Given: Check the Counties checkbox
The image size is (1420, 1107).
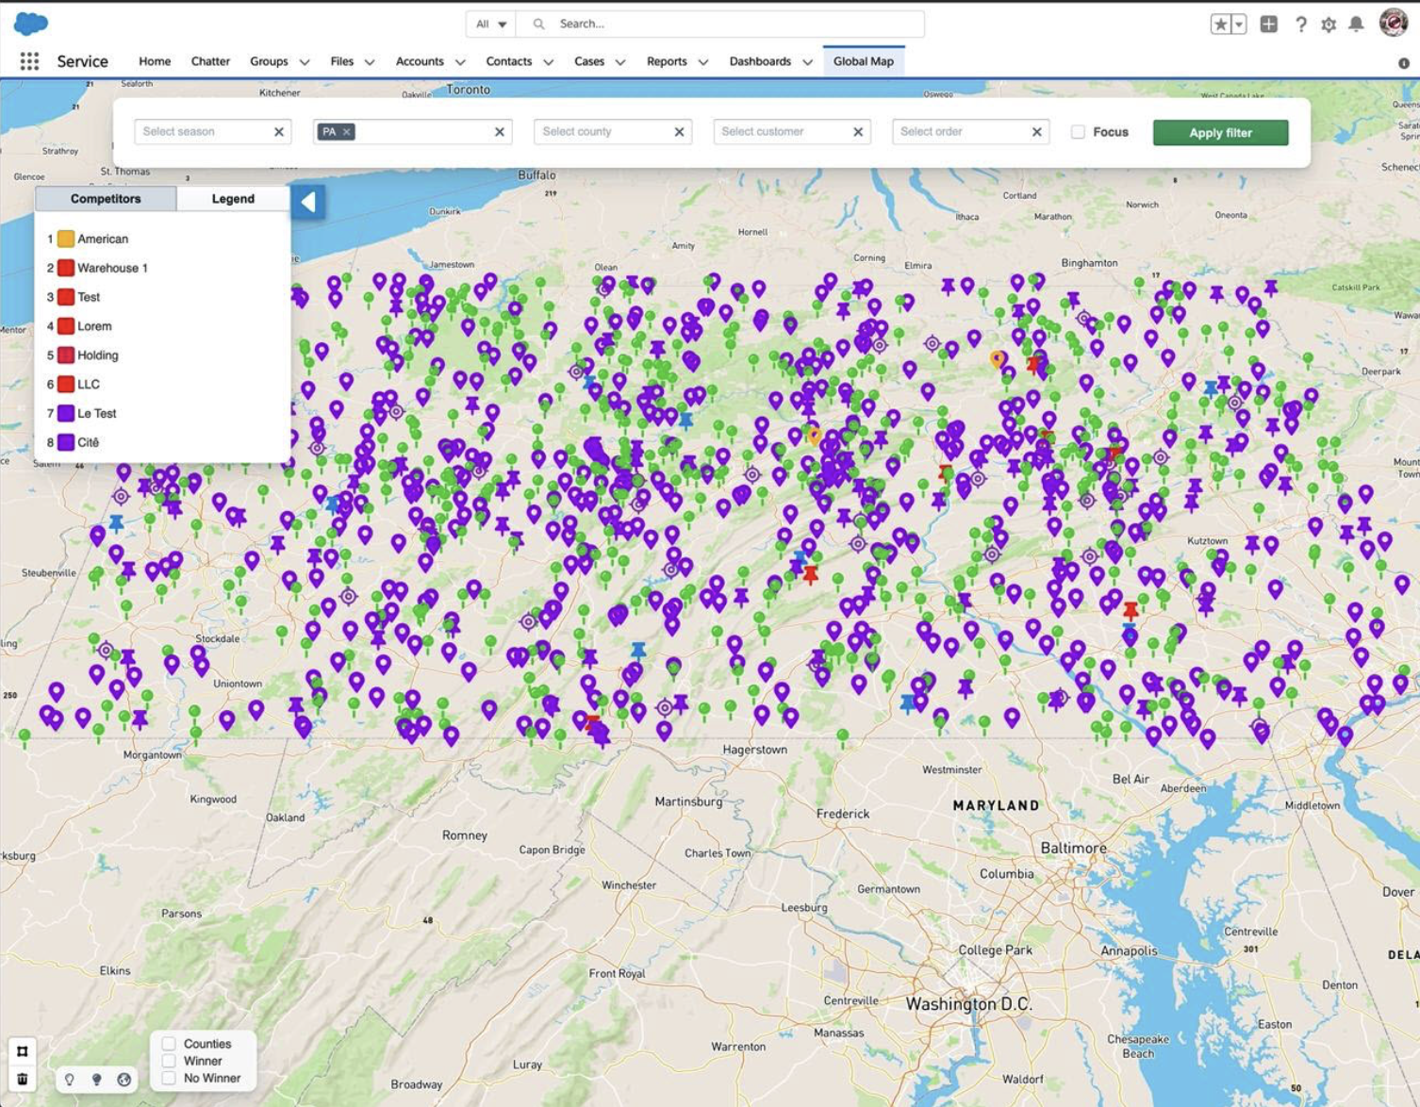Looking at the screenshot, I should pos(169,1044).
